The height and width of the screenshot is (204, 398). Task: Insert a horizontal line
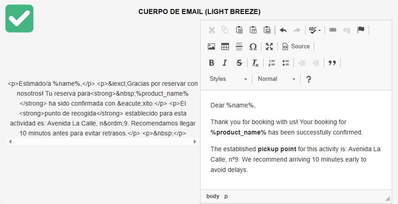239,46
